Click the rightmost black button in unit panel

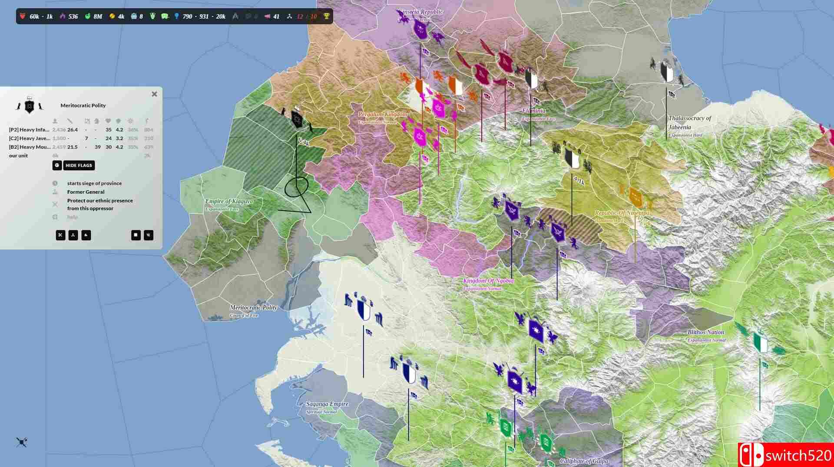pyautogui.click(x=149, y=235)
